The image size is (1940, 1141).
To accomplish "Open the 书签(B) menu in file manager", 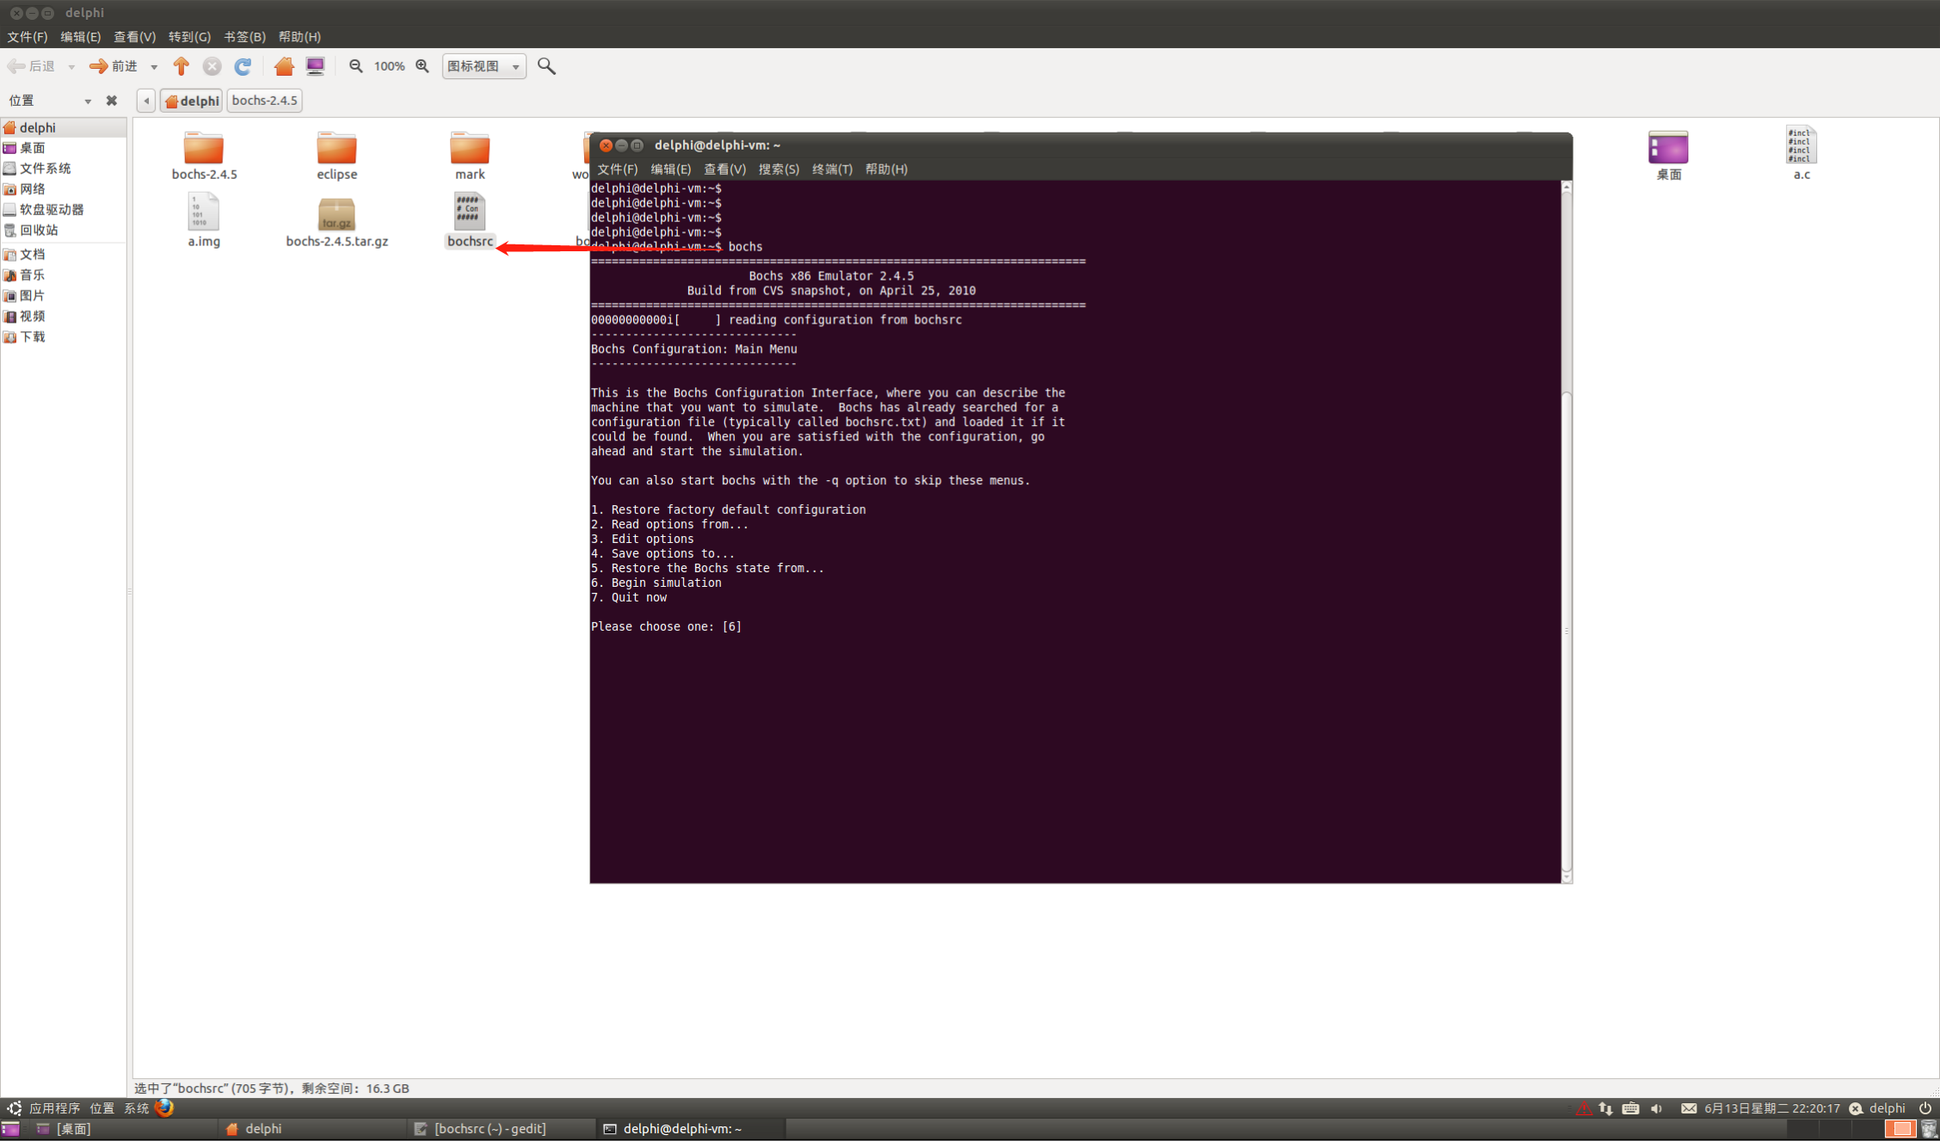I will [244, 37].
